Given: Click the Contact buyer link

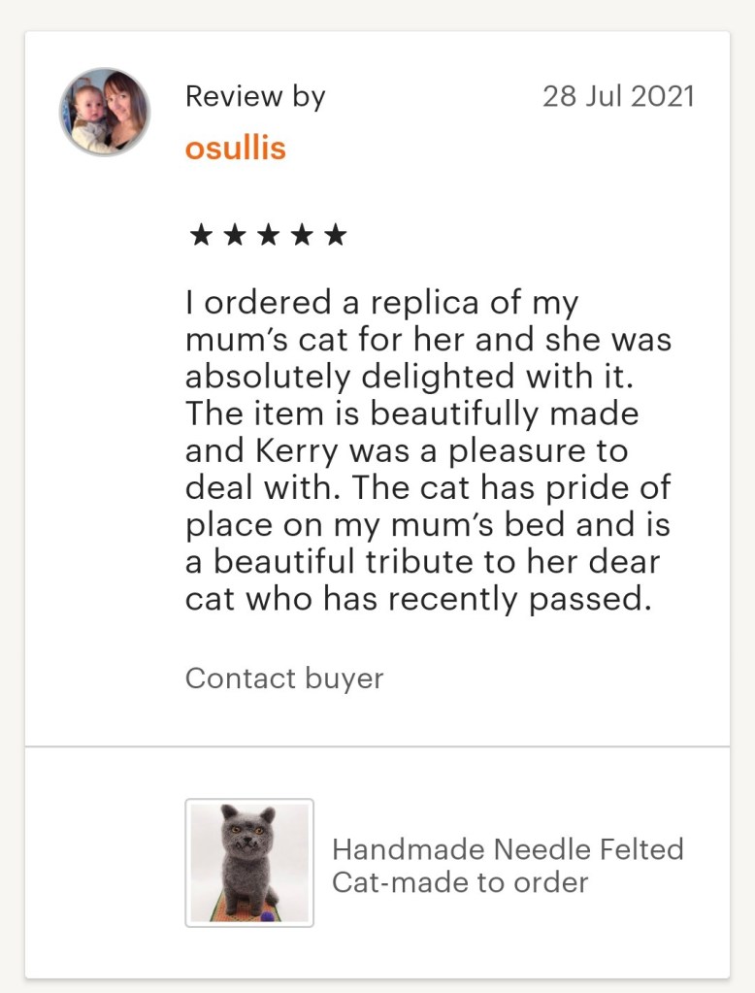Looking at the screenshot, I should (284, 678).
